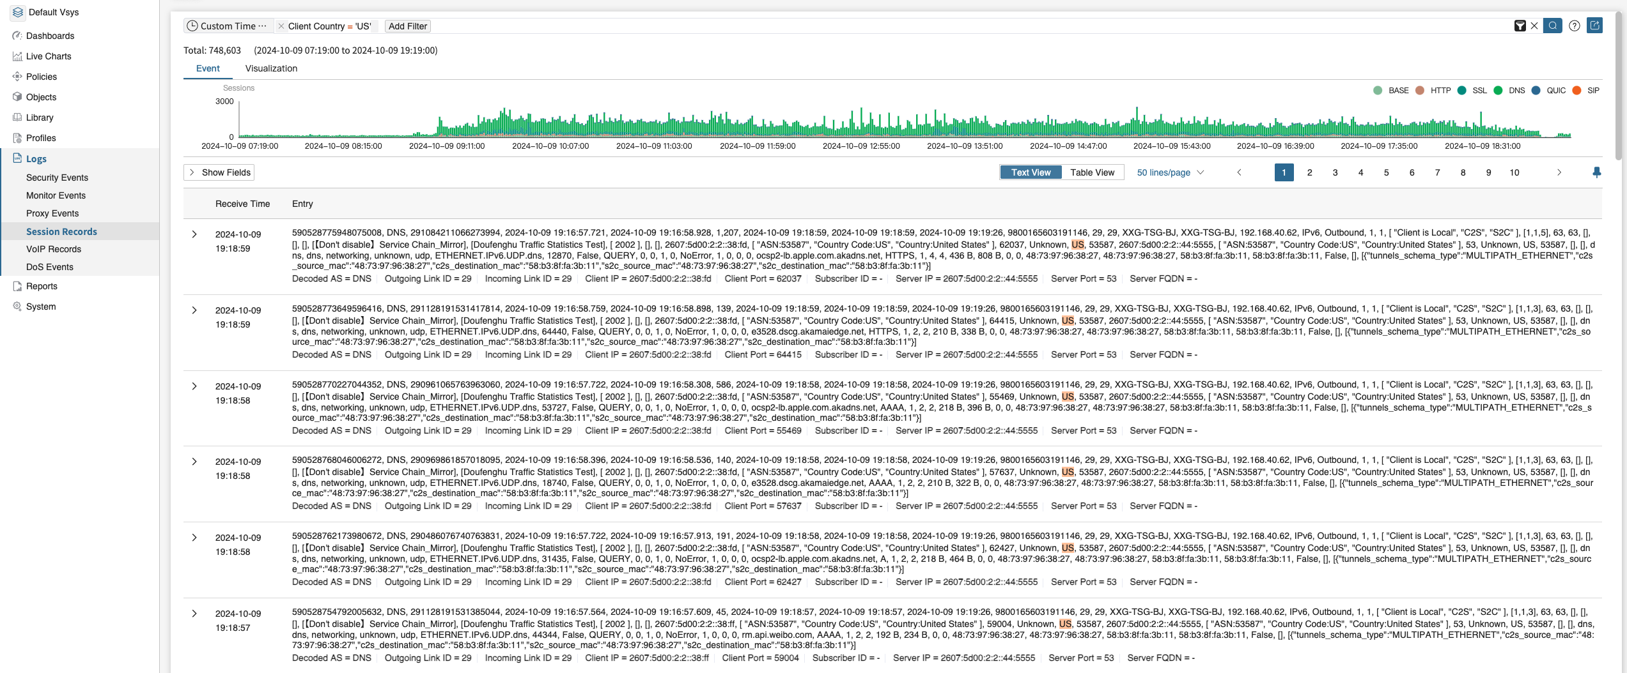Open Live Charts from sidebar
The image size is (1627, 673).
click(x=49, y=56)
